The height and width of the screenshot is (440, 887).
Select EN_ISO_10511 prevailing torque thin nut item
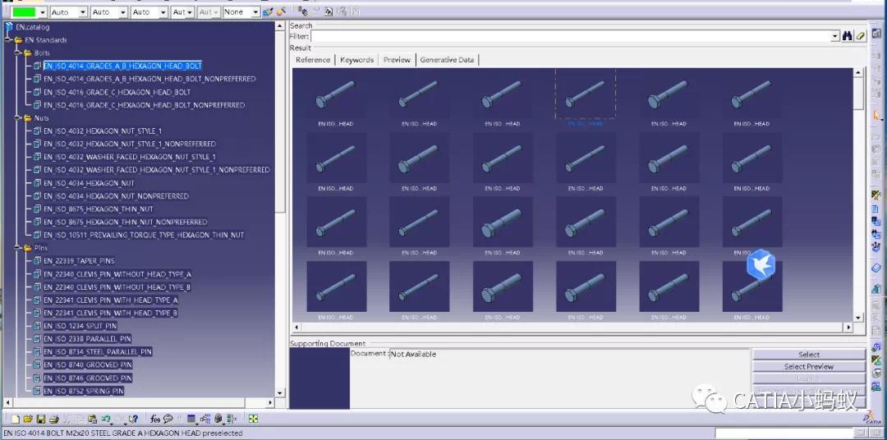[144, 235]
